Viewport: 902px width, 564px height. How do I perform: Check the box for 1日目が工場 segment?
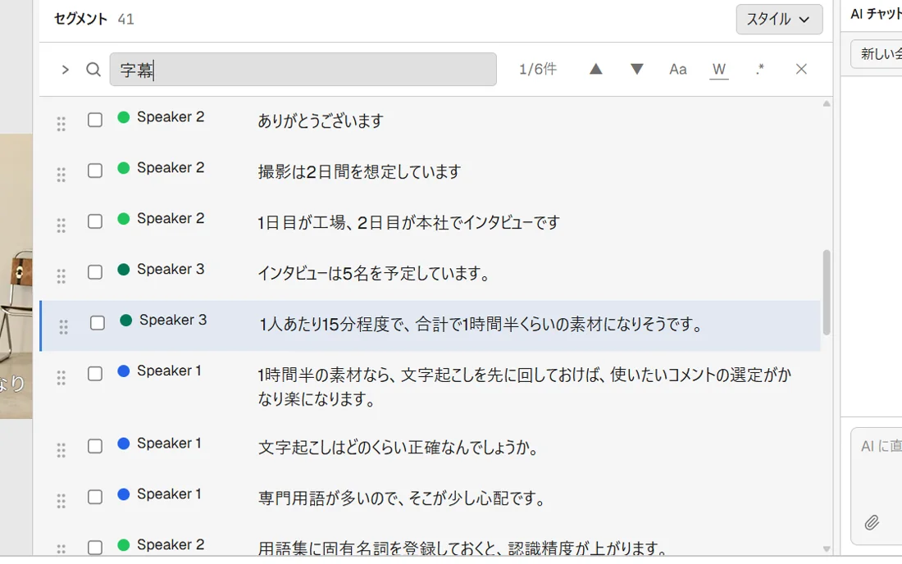(x=95, y=221)
